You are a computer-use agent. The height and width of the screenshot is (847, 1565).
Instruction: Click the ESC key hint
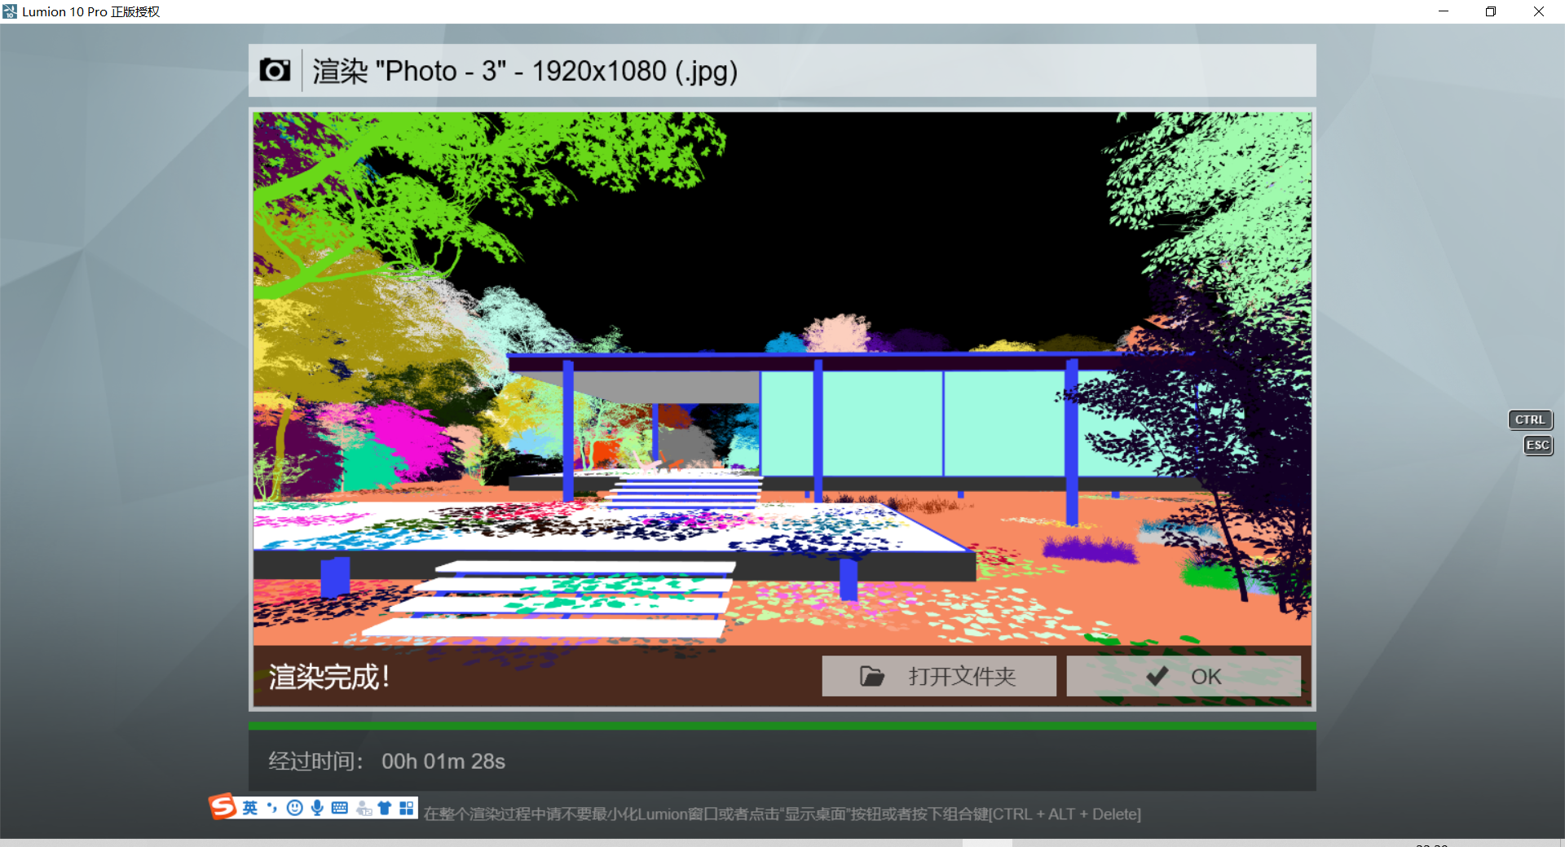pos(1538,445)
